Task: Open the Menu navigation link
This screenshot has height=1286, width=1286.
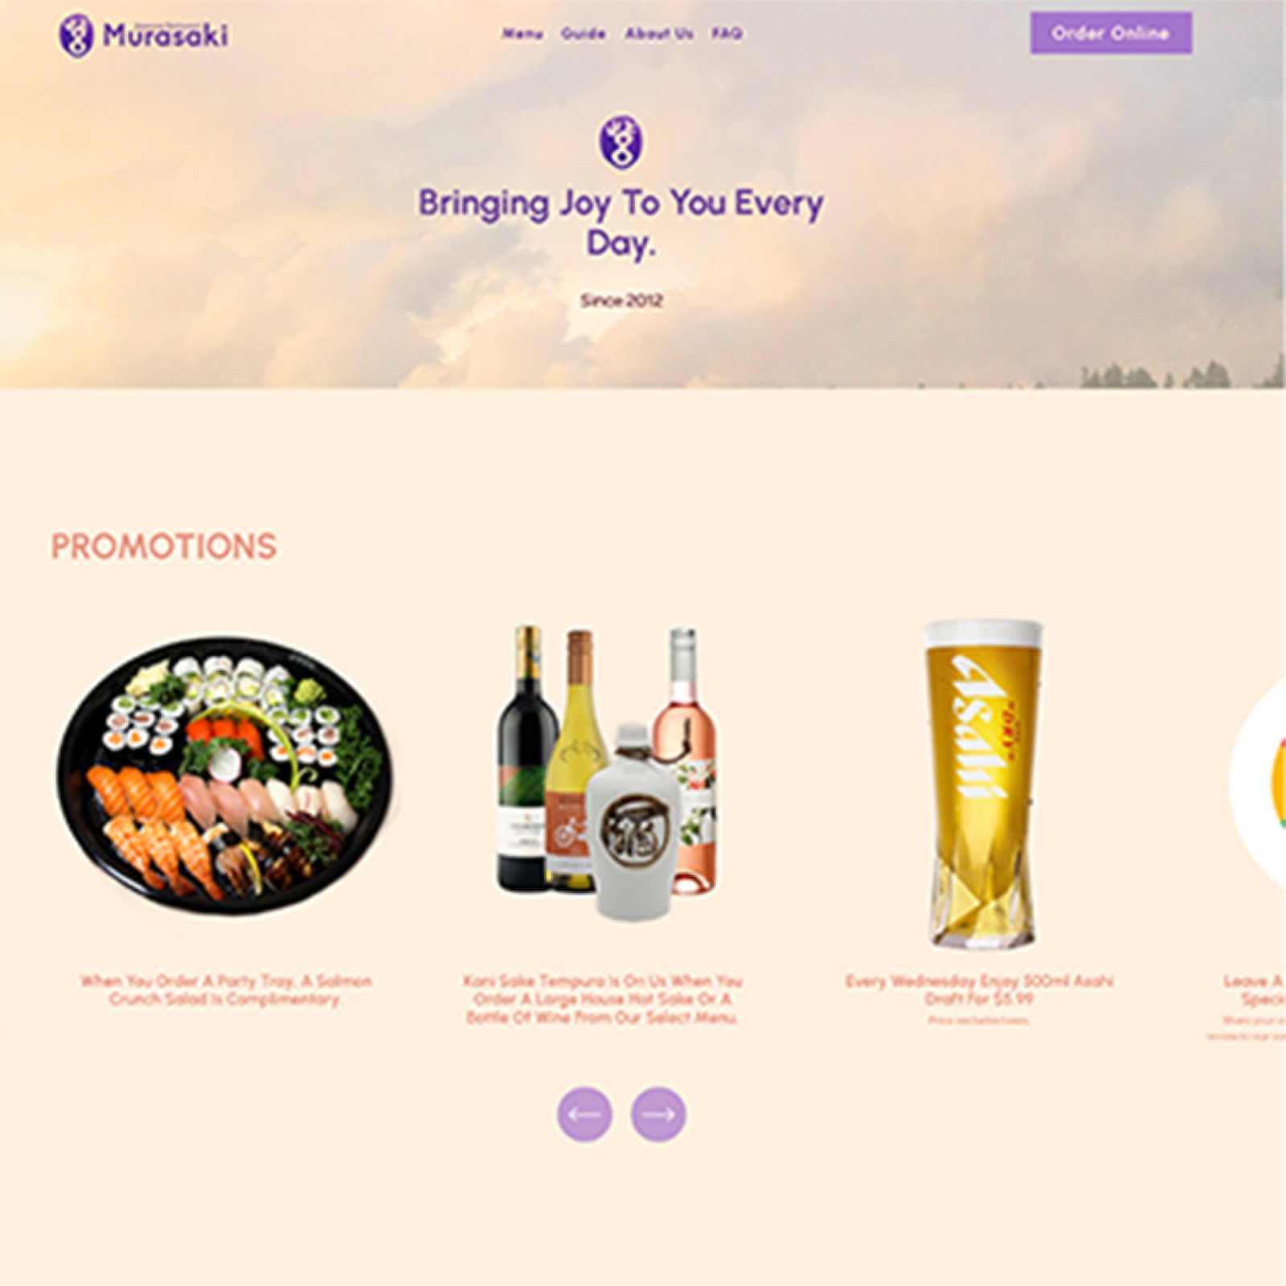Action: 522,34
